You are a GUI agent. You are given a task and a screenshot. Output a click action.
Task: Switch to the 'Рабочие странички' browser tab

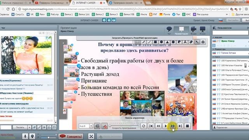[x=15, y=3]
